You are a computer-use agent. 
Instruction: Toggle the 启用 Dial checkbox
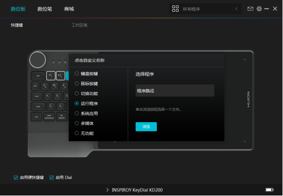(52, 178)
